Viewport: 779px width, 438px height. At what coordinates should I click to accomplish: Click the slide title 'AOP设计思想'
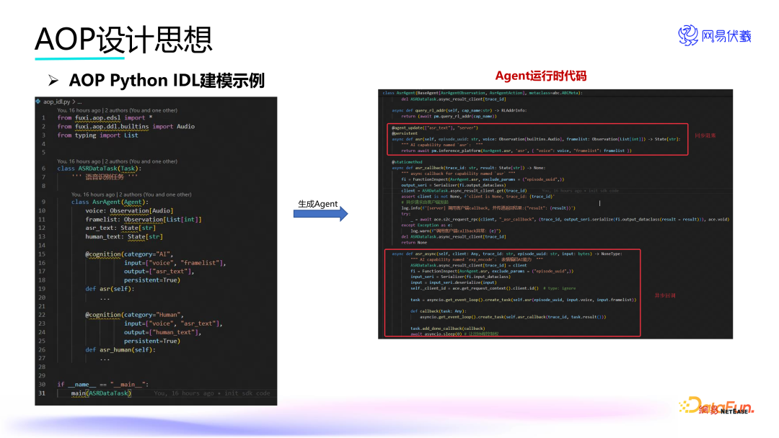click(x=123, y=39)
